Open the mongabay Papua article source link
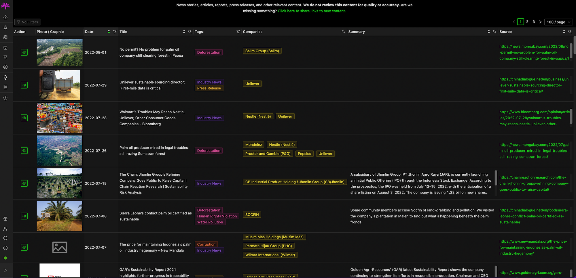 pyautogui.click(x=534, y=52)
